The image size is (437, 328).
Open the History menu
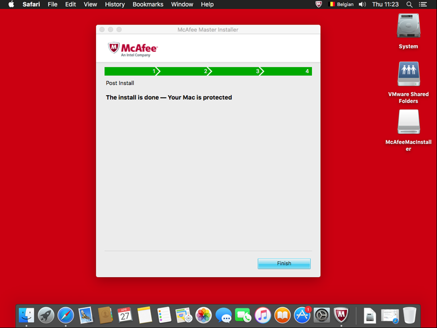pos(115,4)
